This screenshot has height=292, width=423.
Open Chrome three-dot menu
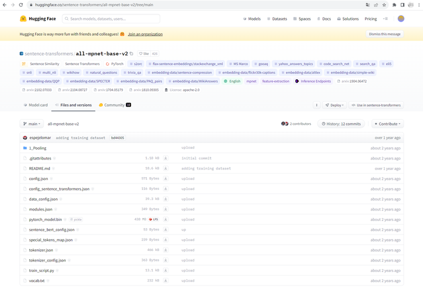[x=419, y=5]
